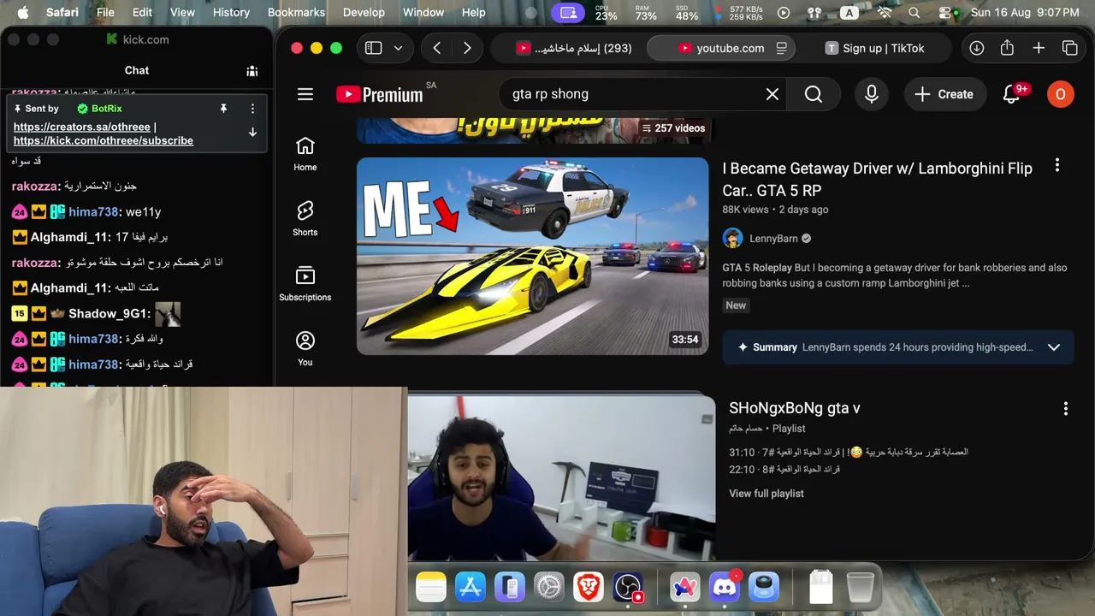Show Safari tab overview
Image resolution: width=1095 pixels, height=616 pixels.
(x=1070, y=48)
